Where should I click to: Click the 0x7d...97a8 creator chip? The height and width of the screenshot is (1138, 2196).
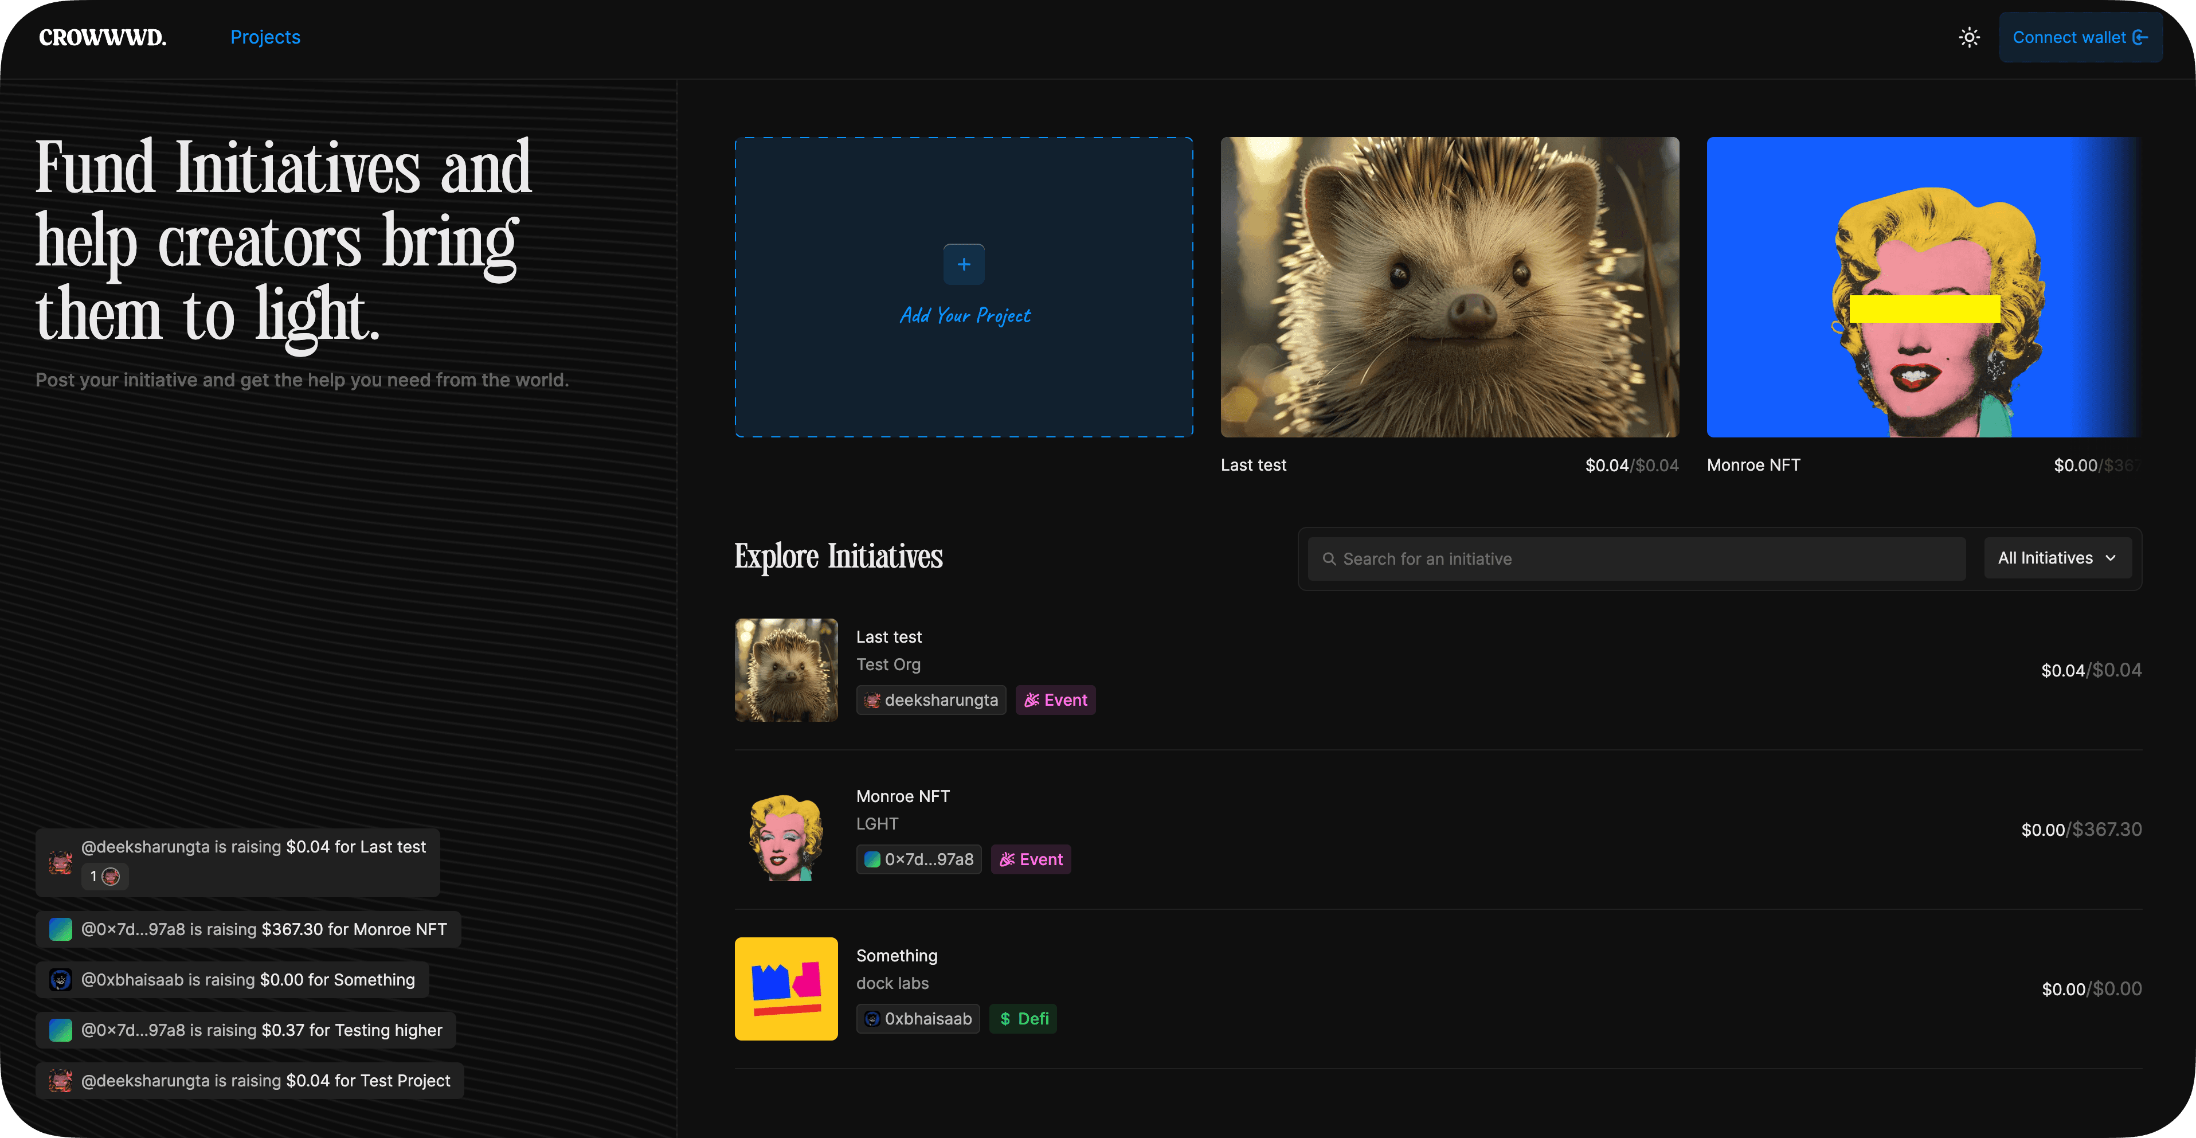[x=919, y=859]
